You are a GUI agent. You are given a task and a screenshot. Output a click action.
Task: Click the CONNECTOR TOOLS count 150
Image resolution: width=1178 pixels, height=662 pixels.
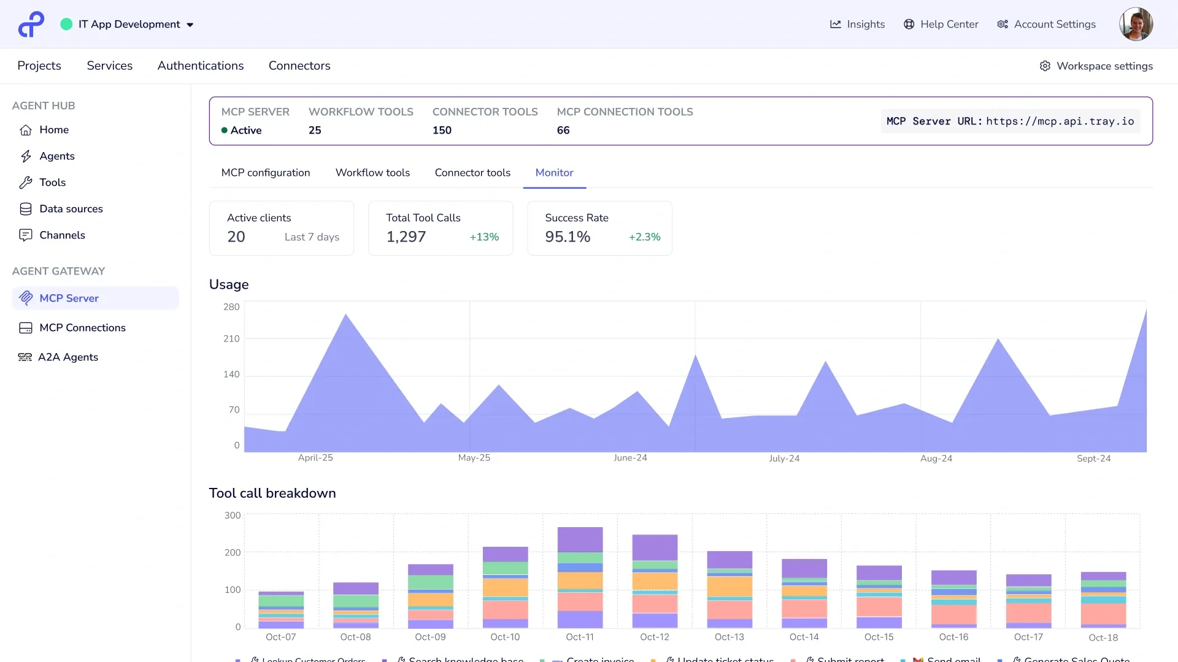point(442,131)
